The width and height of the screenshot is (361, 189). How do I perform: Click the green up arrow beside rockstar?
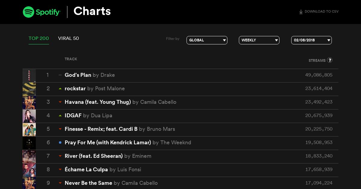[60, 88]
